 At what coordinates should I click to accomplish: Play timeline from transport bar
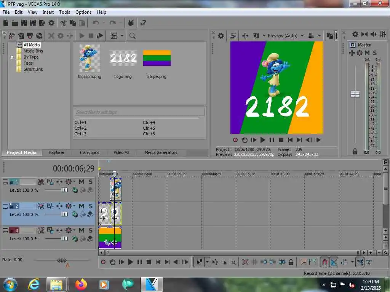click(131, 262)
